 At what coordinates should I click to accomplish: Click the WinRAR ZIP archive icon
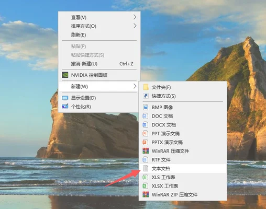point(146,194)
